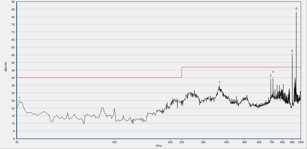Select the upper limit line at 47 dBuV/m
The image size is (307, 149).
pyautogui.click(x=240, y=67)
